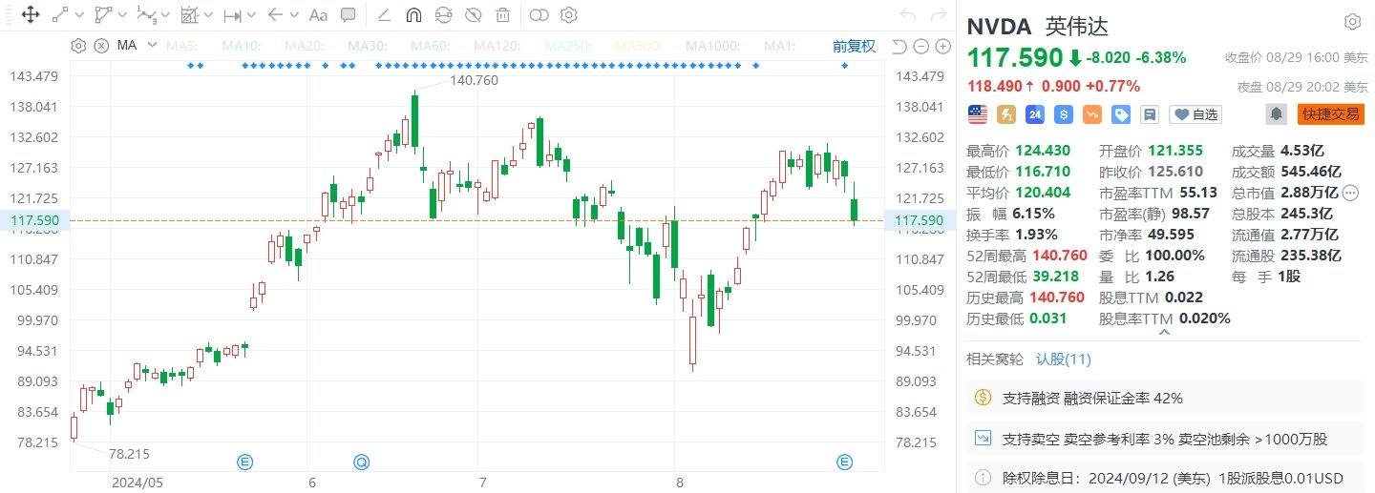Viewport: 1375px width, 493px height.
Task: Select the chart projection forecast tool
Action: [x=189, y=14]
